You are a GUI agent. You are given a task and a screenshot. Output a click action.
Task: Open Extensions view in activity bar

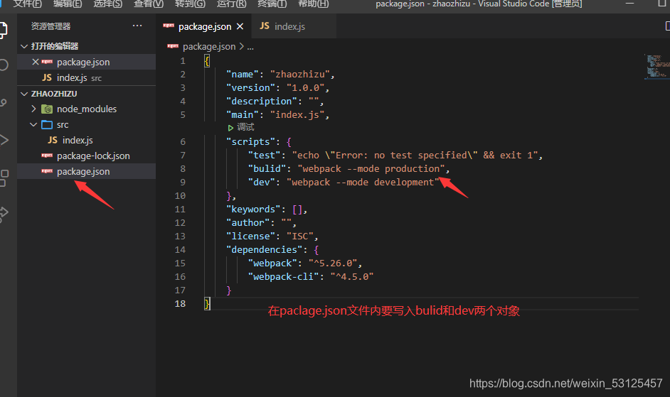(x=4, y=178)
